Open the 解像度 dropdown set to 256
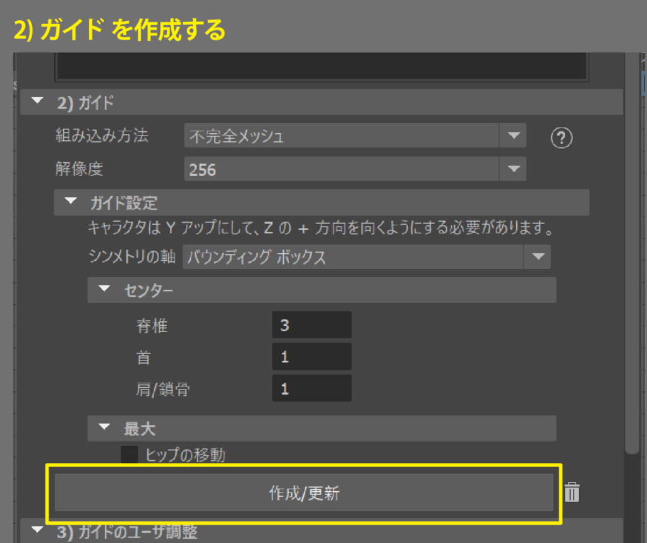 355,169
